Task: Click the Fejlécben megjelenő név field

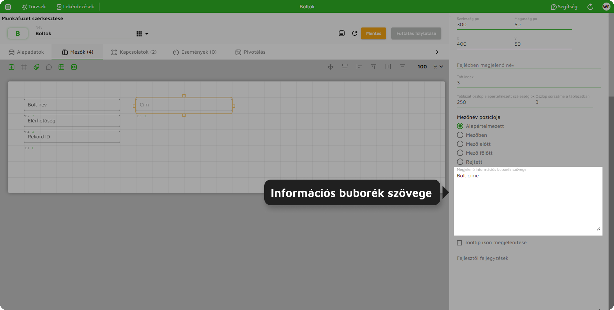Action: point(529,65)
